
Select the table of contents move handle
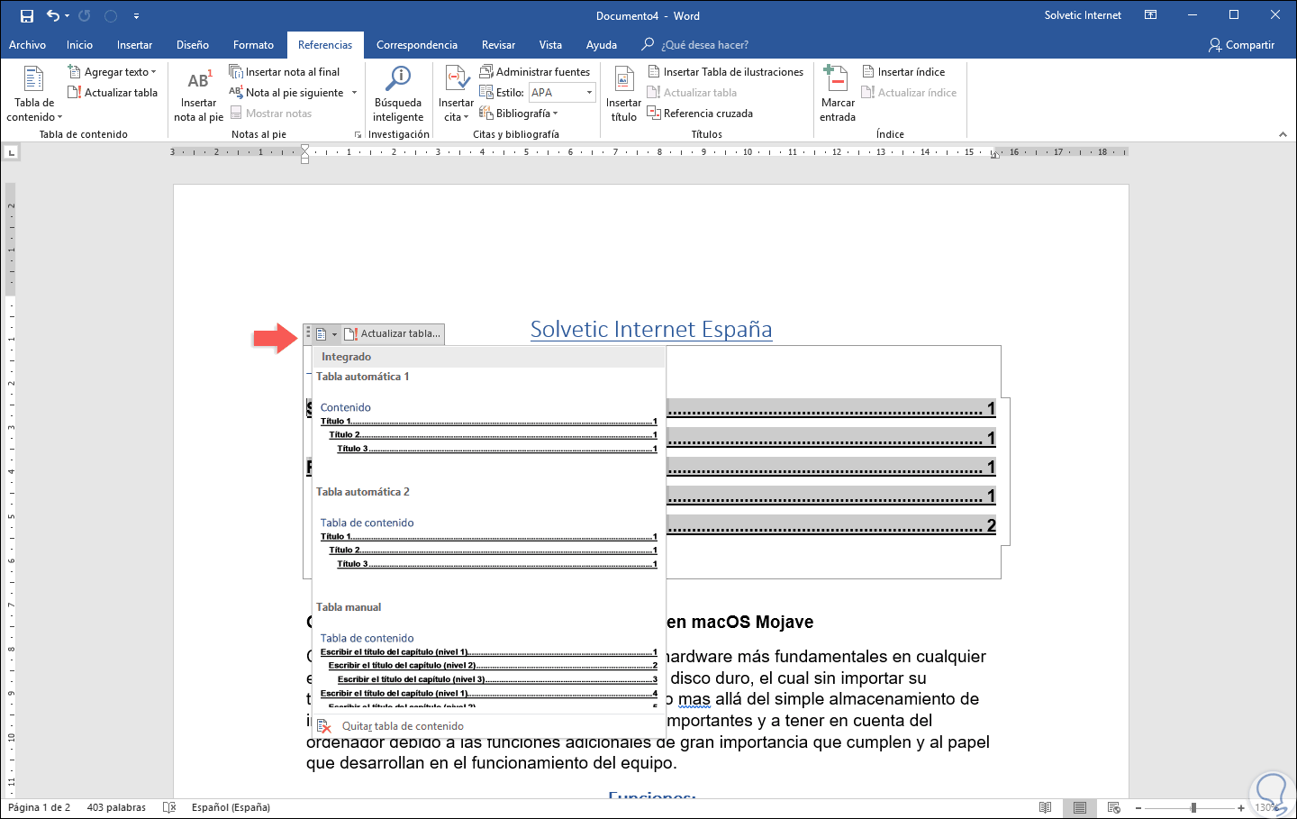(308, 333)
